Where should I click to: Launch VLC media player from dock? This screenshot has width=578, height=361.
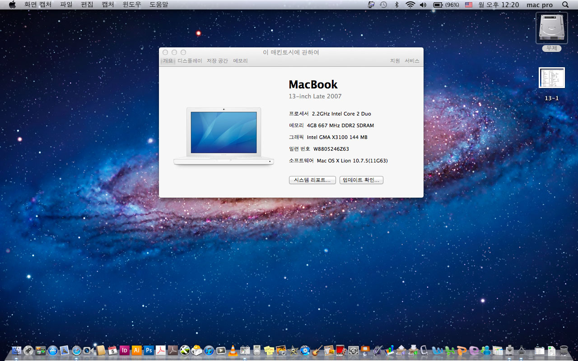pyautogui.click(x=233, y=350)
